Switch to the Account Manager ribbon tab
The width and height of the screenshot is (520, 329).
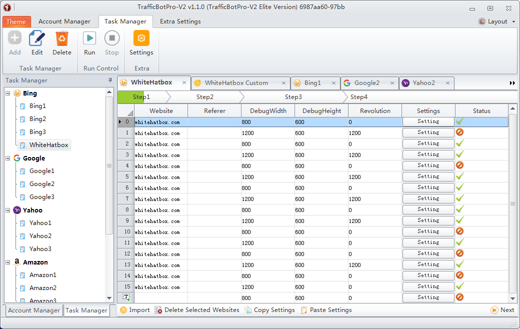tap(64, 21)
